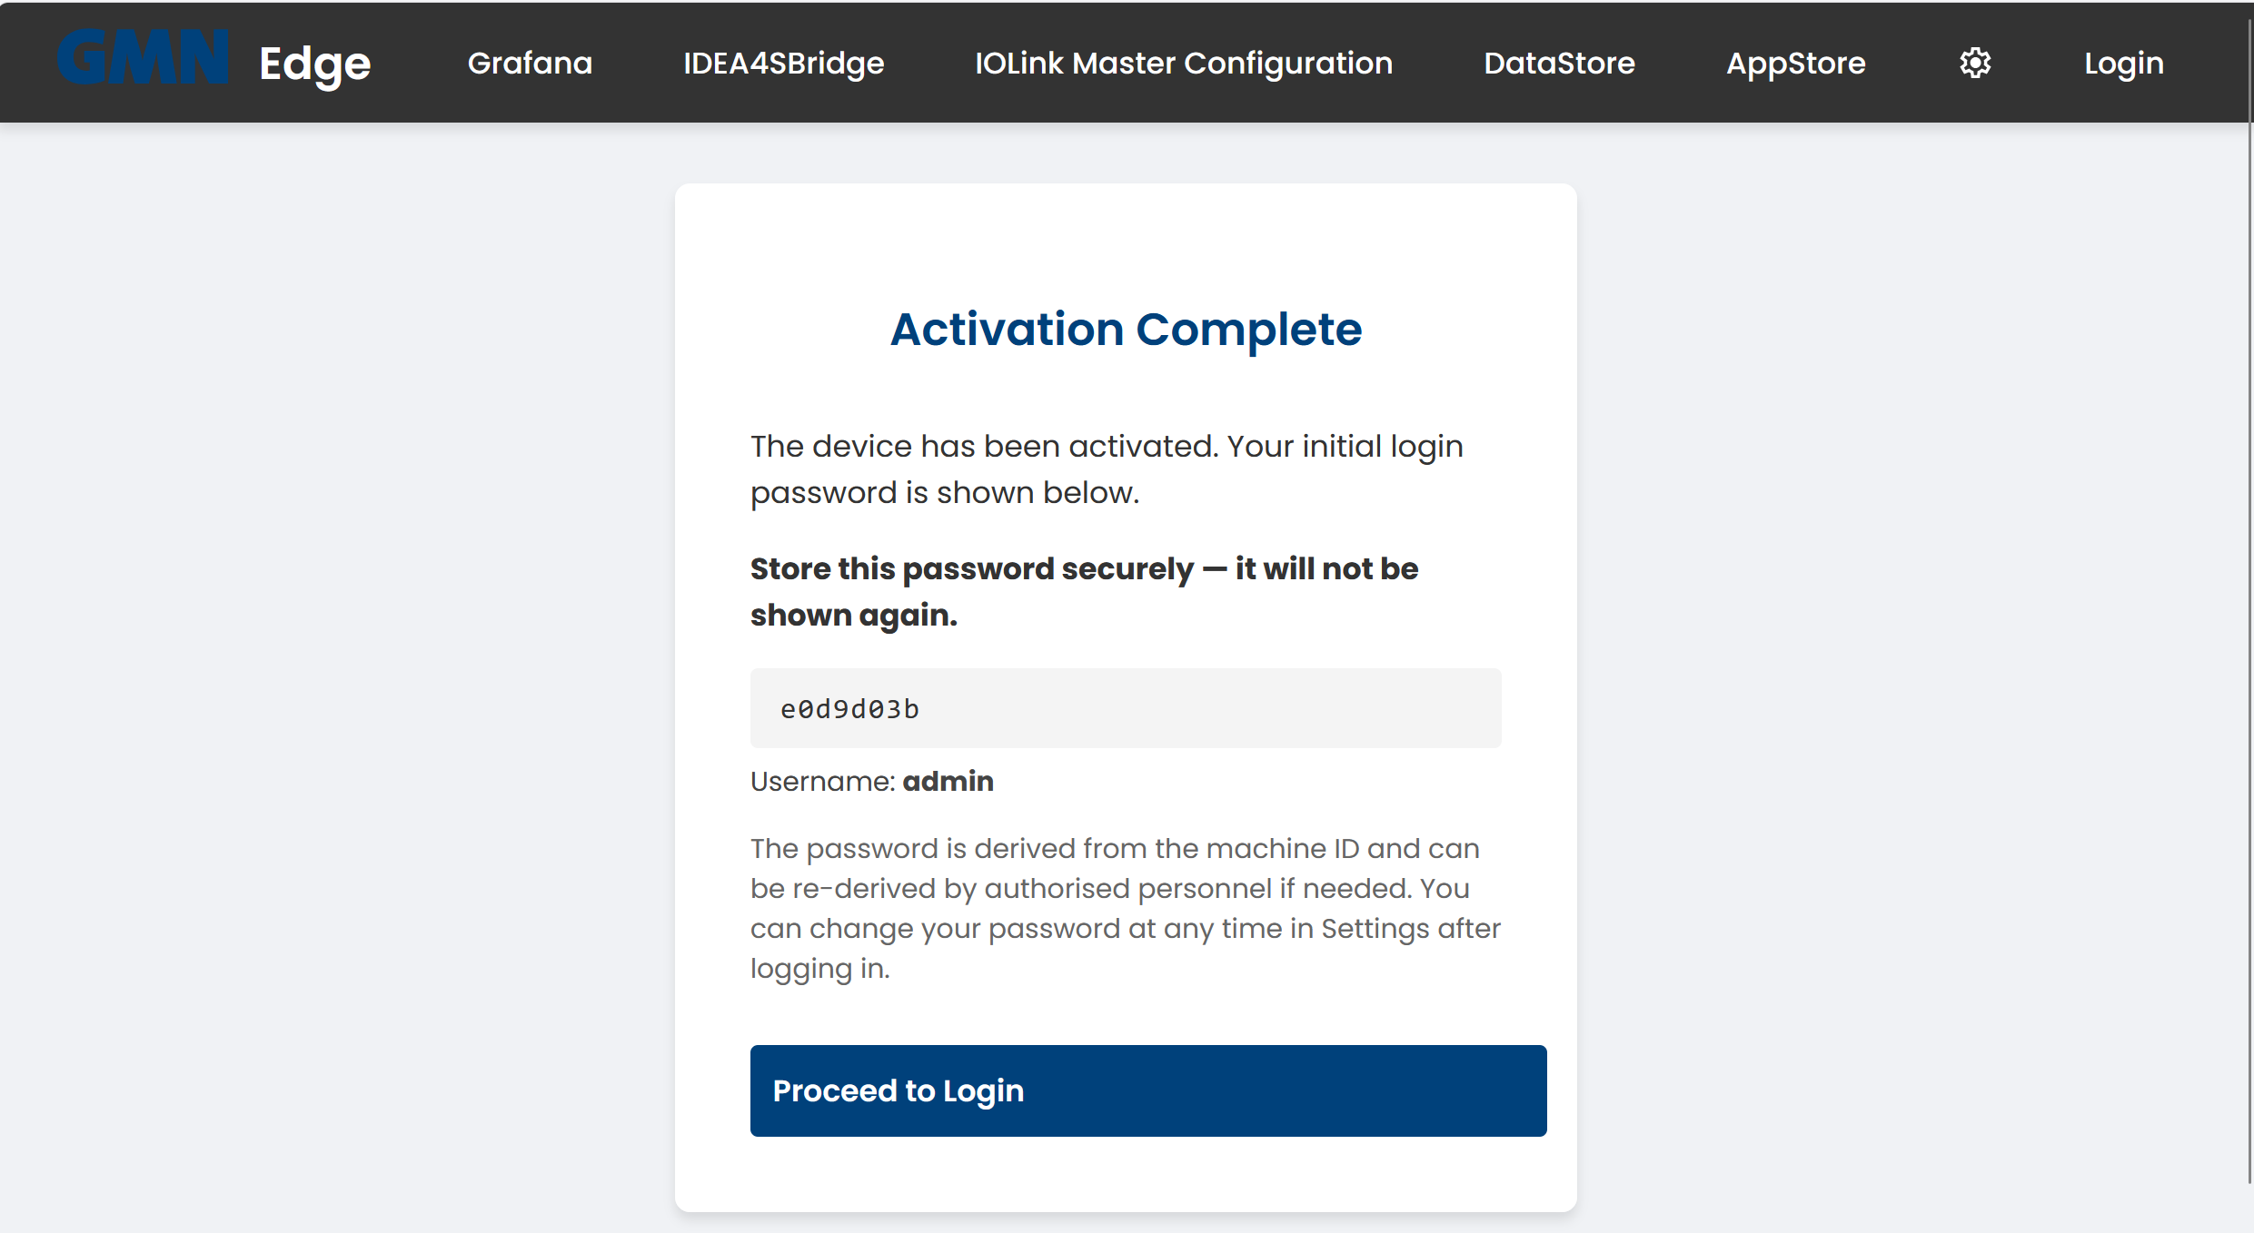
Task: Click the Edge brand title
Action: click(x=314, y=64)
